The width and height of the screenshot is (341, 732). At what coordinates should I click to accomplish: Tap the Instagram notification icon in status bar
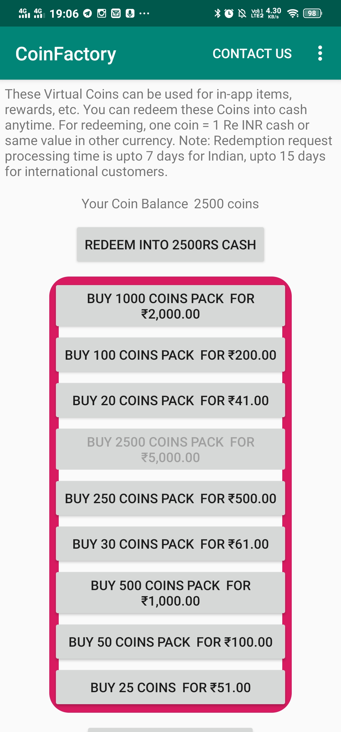click(102, 13)
